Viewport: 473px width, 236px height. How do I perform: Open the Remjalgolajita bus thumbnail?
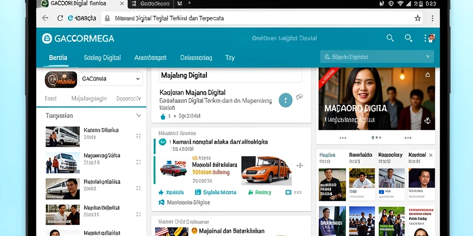[x=63, y=189]
